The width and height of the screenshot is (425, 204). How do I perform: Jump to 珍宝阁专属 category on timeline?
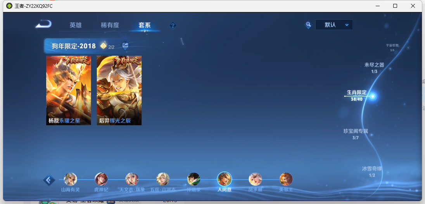356,134
